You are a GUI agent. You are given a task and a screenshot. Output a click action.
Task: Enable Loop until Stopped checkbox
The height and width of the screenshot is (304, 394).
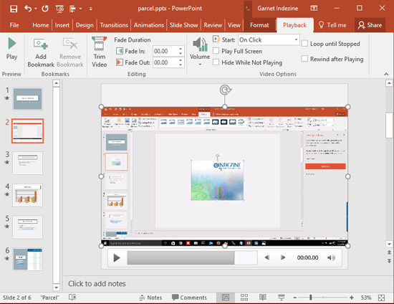(x=304, y=43)
